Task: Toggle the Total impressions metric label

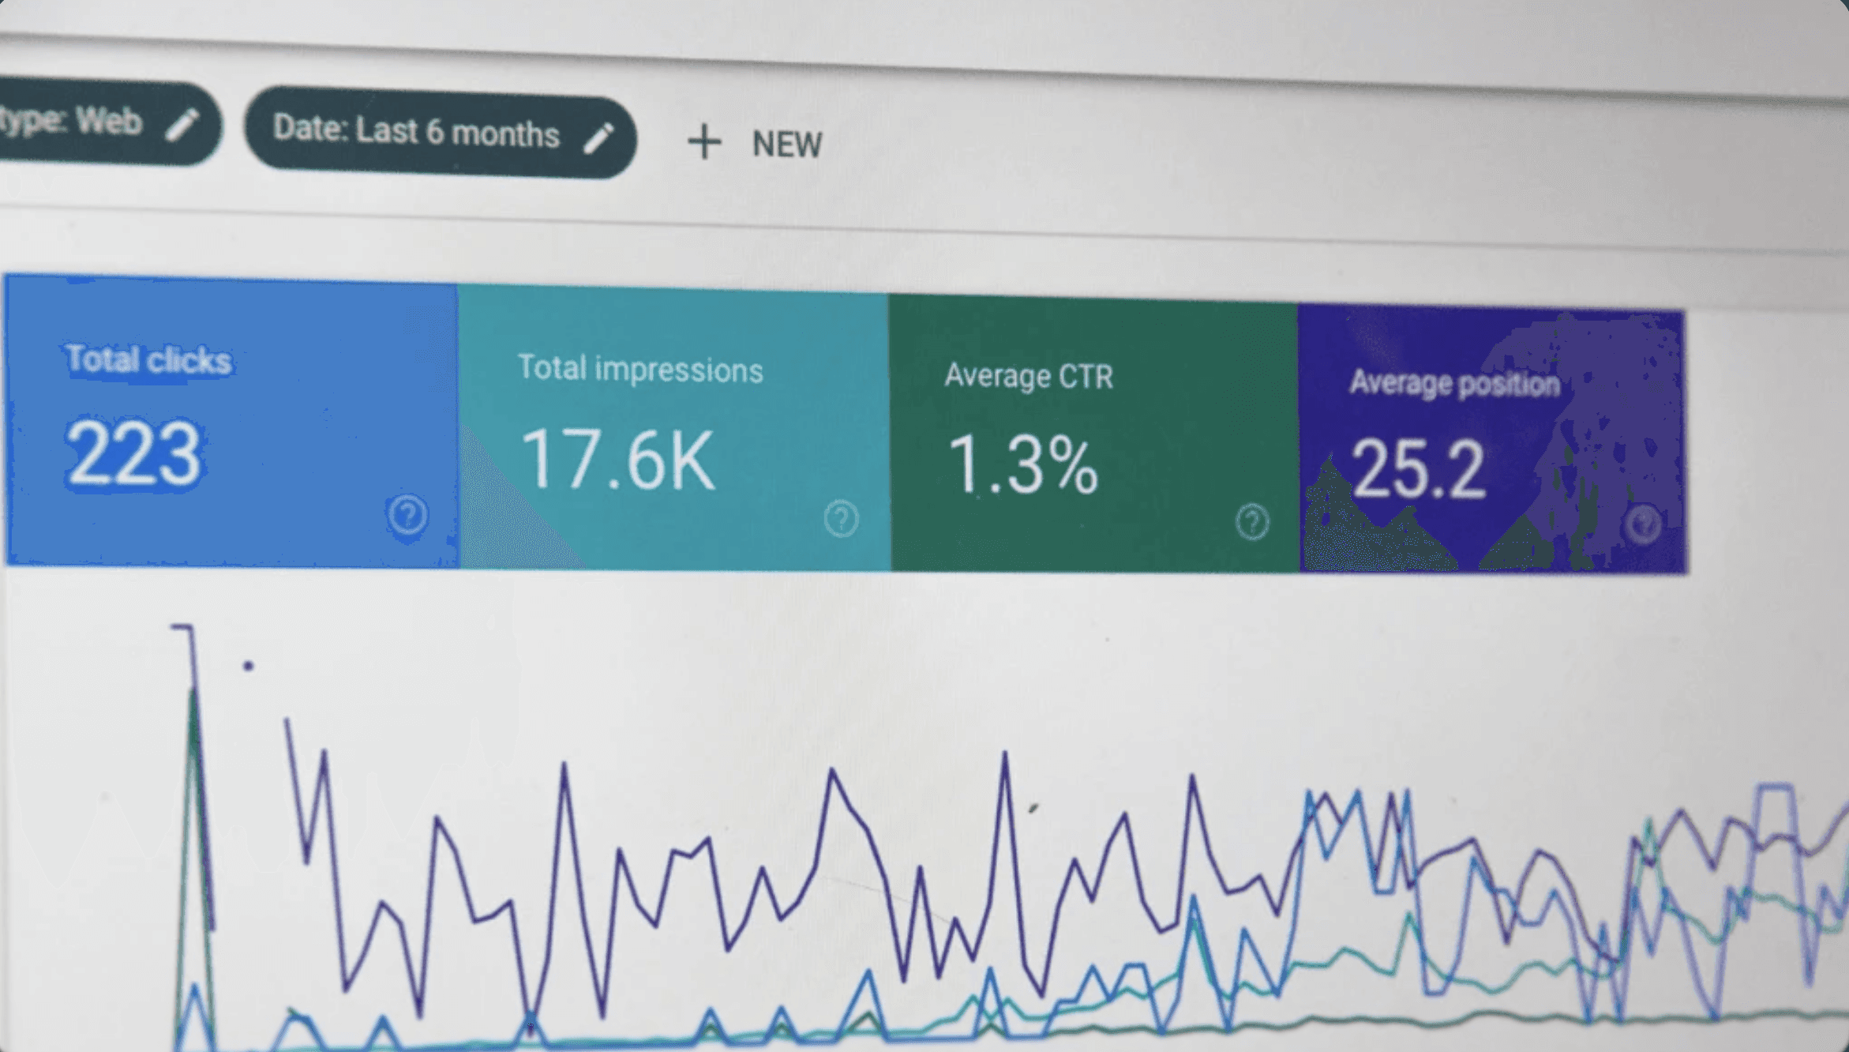Action: (640, 370)
